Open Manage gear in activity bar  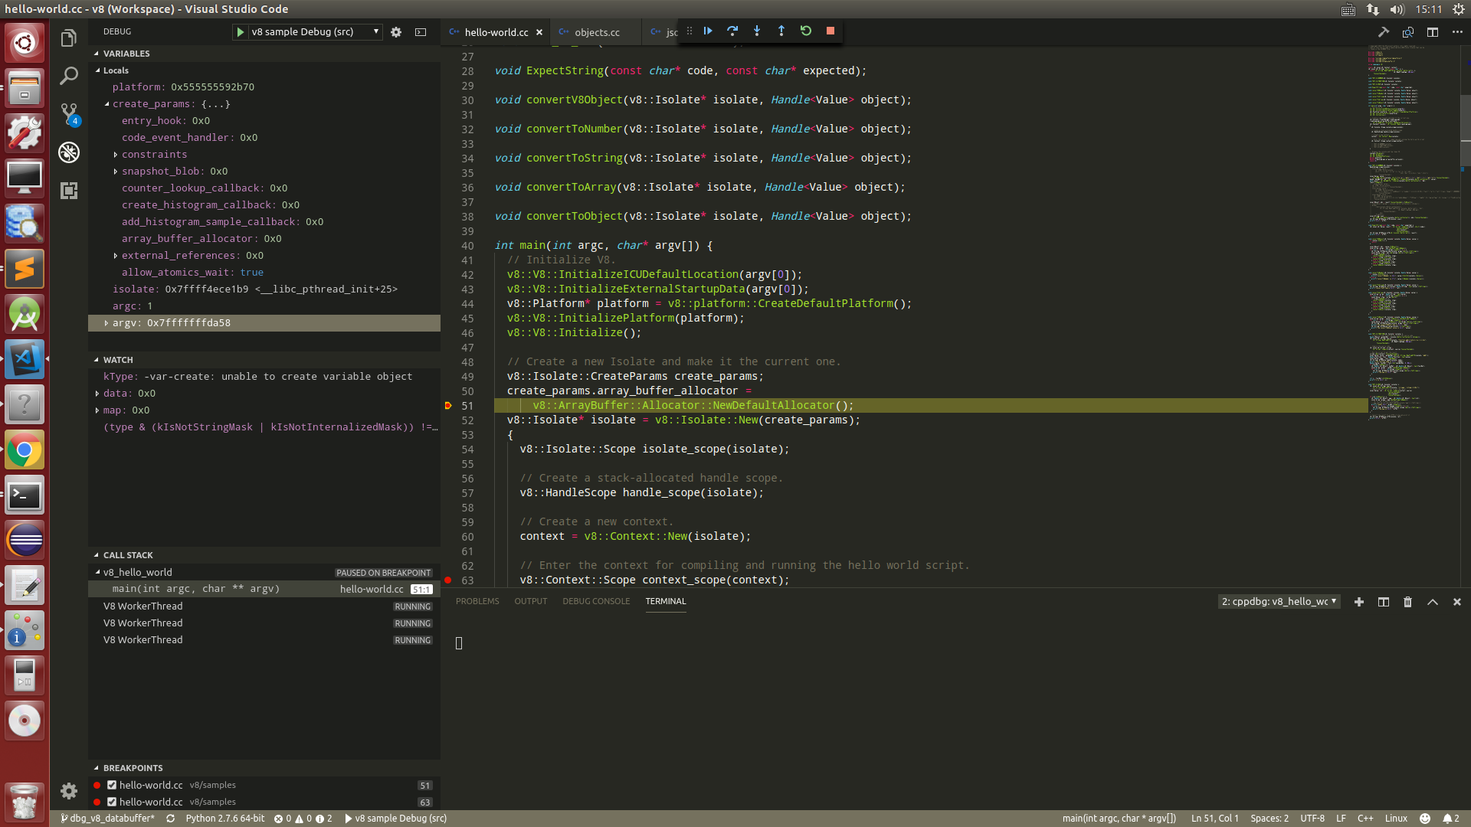[x=69, y=790]
